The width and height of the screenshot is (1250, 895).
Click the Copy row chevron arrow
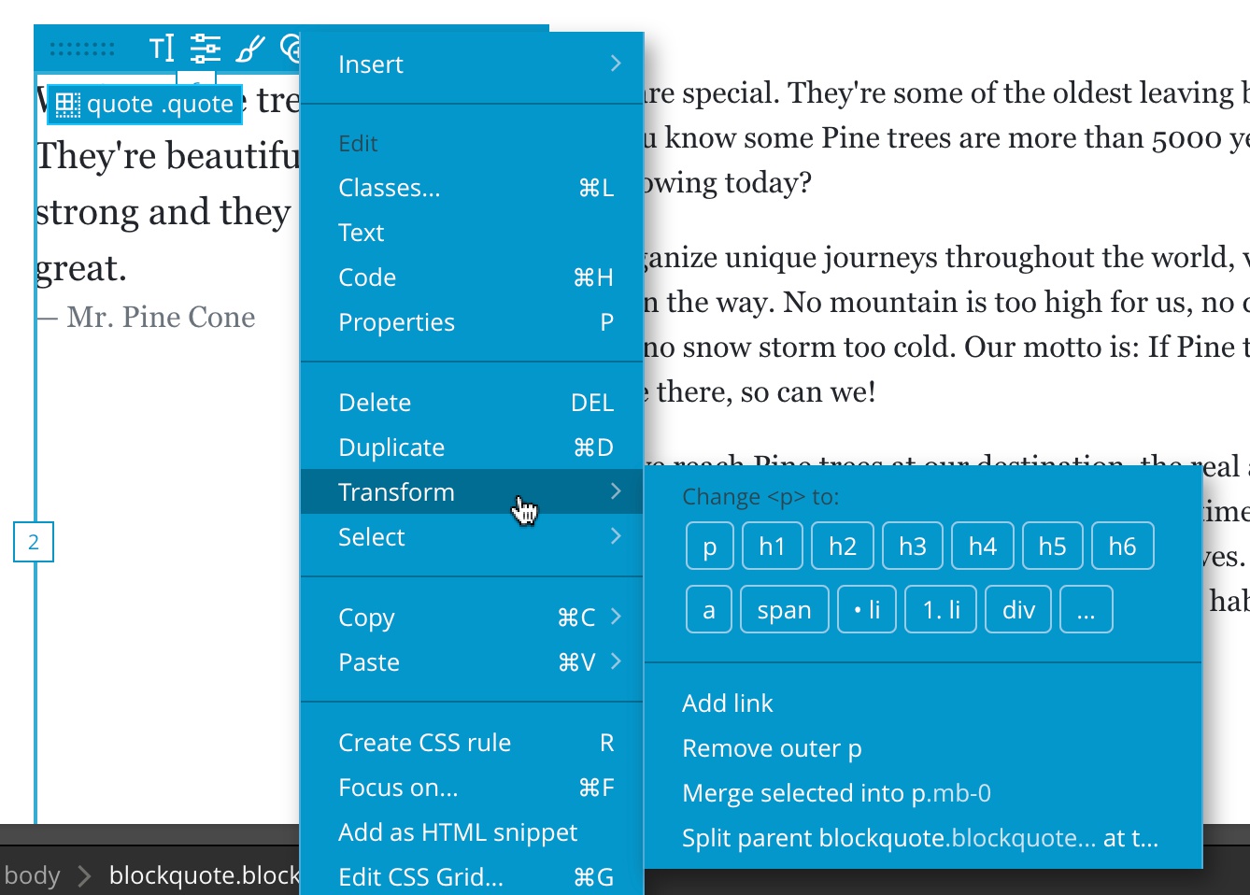coord(616,617)
